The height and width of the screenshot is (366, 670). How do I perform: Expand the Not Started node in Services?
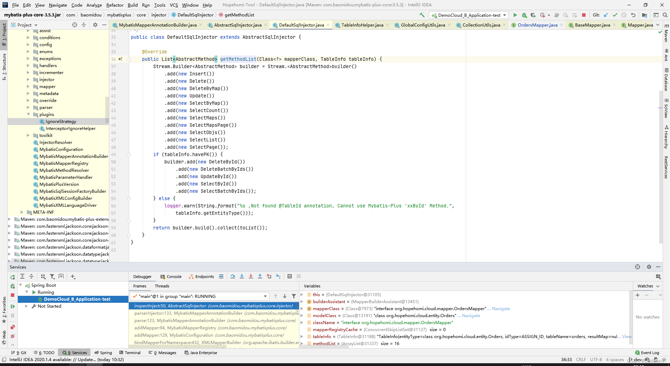(x=27, y=306)
